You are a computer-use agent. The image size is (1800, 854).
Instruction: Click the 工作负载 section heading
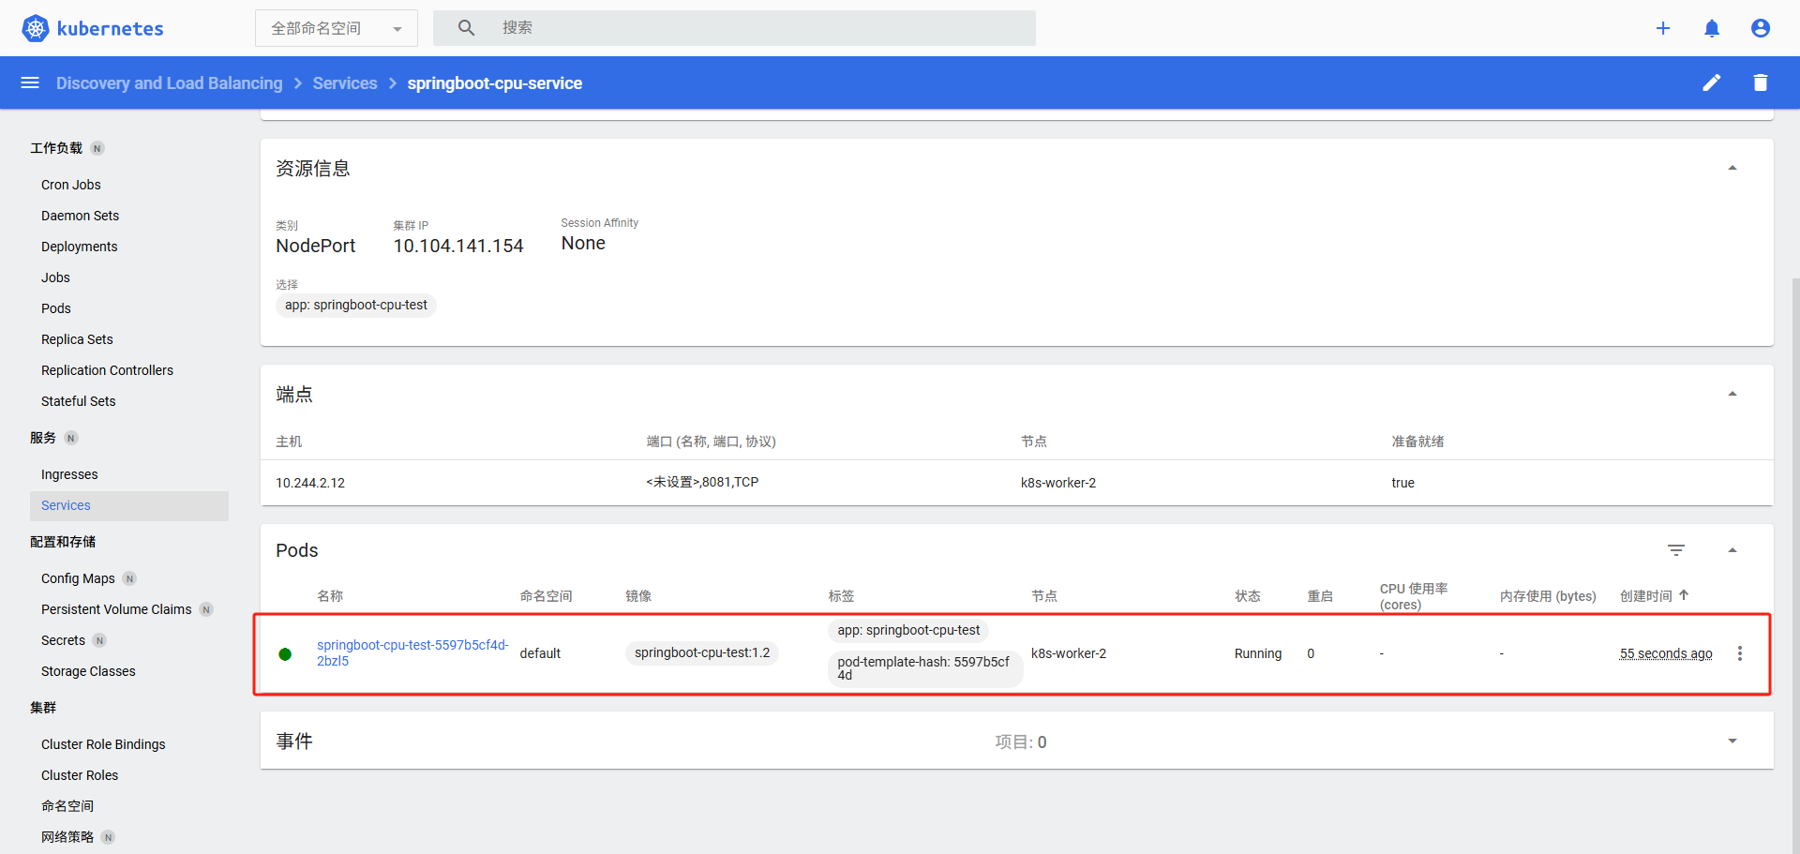[56, 148]
